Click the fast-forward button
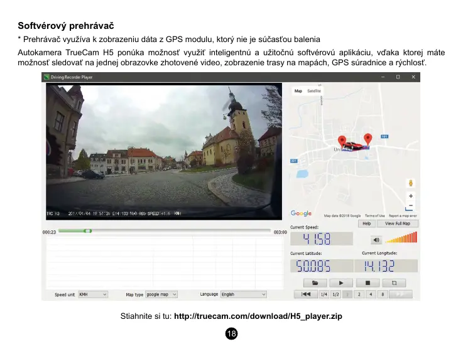Screen dimensions: 463x349 pos(401,294)
